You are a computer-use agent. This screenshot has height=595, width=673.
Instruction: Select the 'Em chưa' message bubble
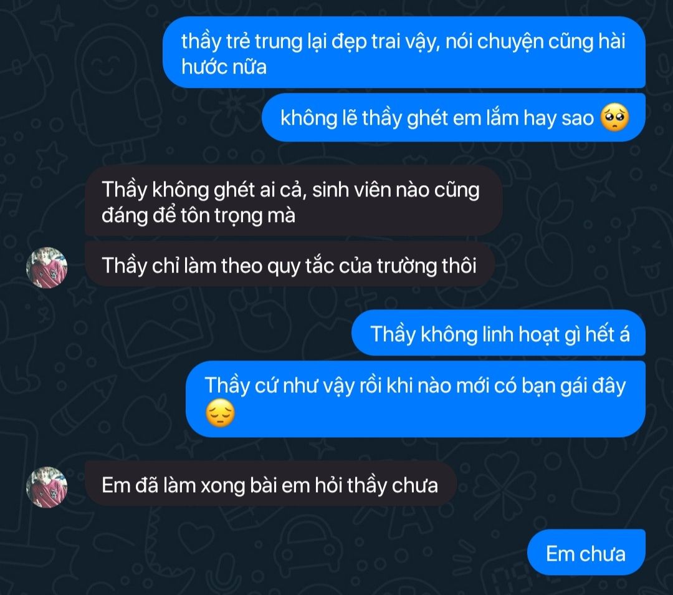click(x=586, y=553)
